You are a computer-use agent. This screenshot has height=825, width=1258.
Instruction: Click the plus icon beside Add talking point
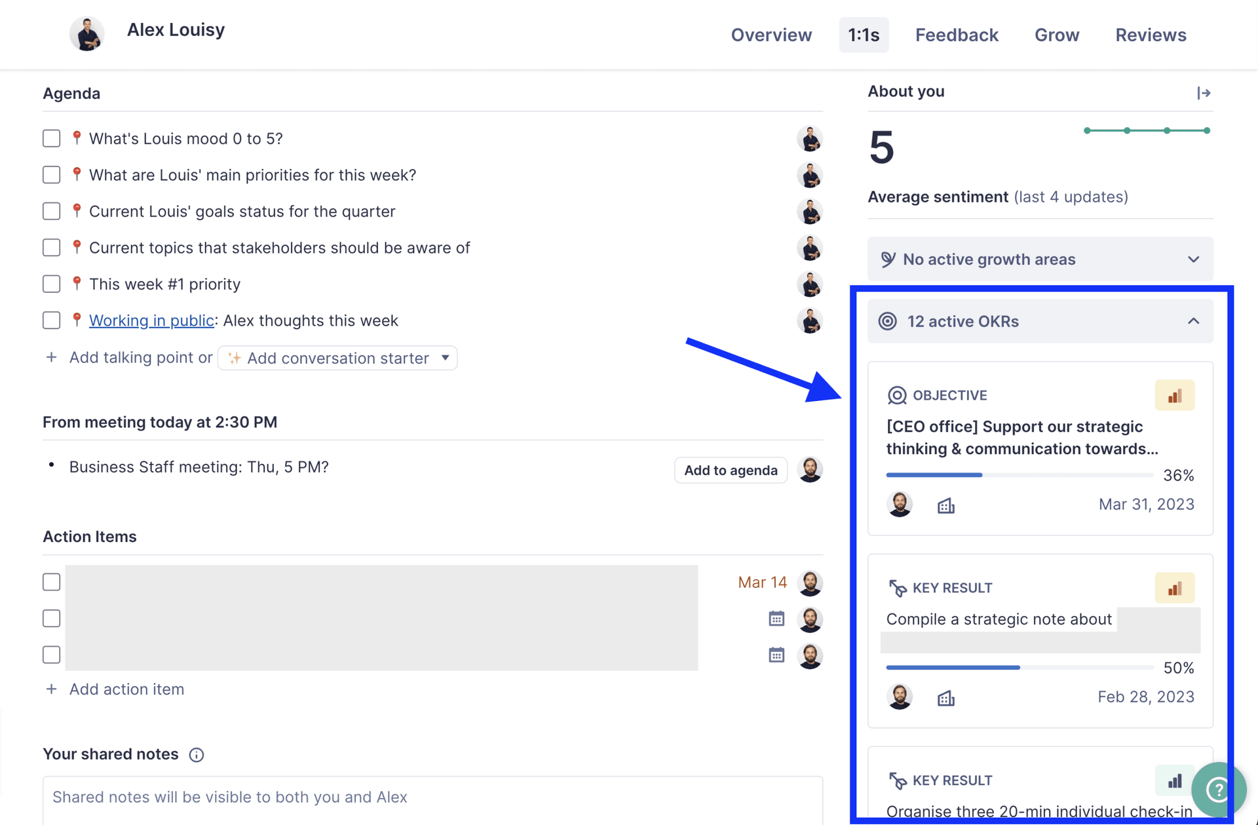tap(51, 357)
